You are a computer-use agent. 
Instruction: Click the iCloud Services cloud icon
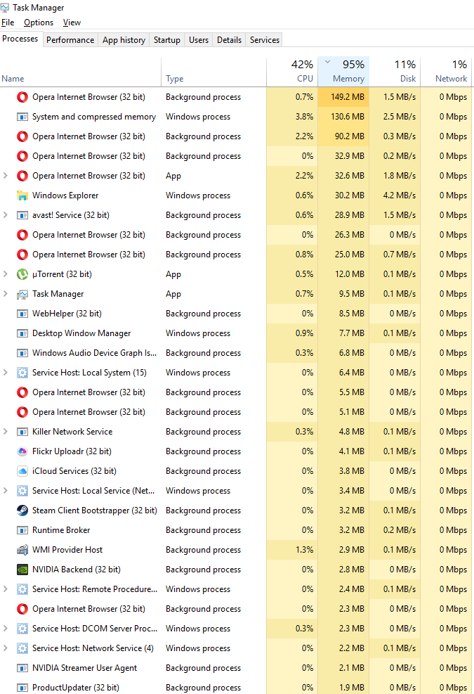pyautogui.click(x=22, y=471)
